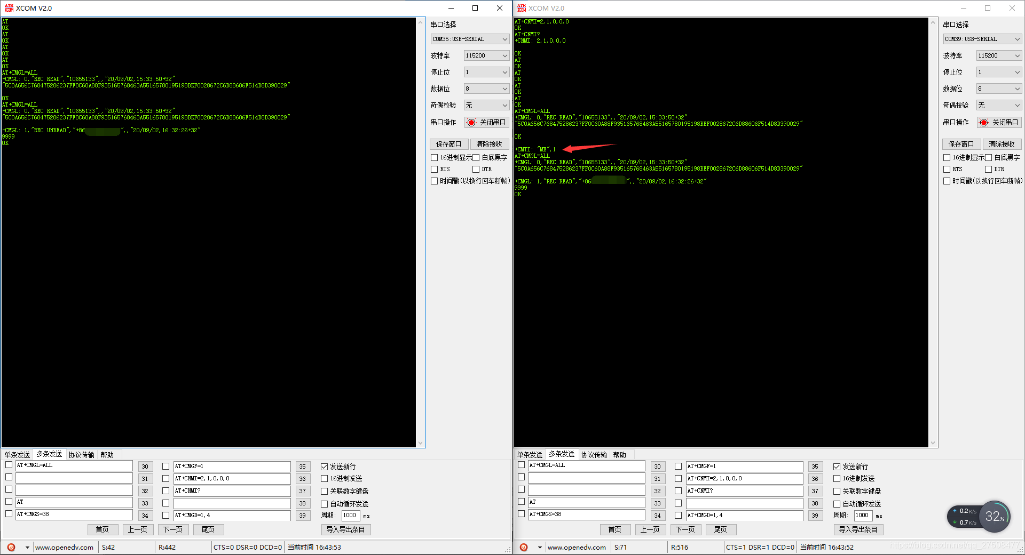Enable 自动循环发送 in right window
Image resolution: width=1025 pixels, height=555 pixels.
click(837, 504)
